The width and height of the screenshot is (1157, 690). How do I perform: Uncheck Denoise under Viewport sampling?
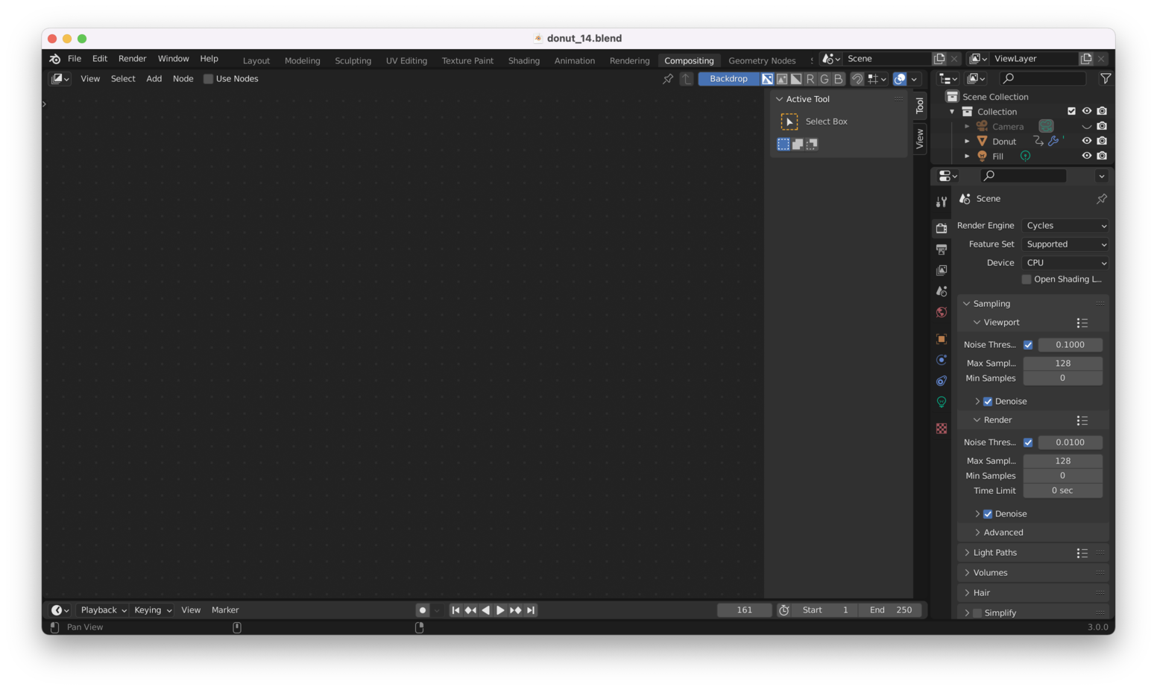pyautogui.click(x=988, y=402)
